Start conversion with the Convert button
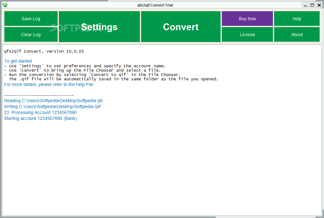Viewport: 324px width, 218px height. click(x=181, y=27)
